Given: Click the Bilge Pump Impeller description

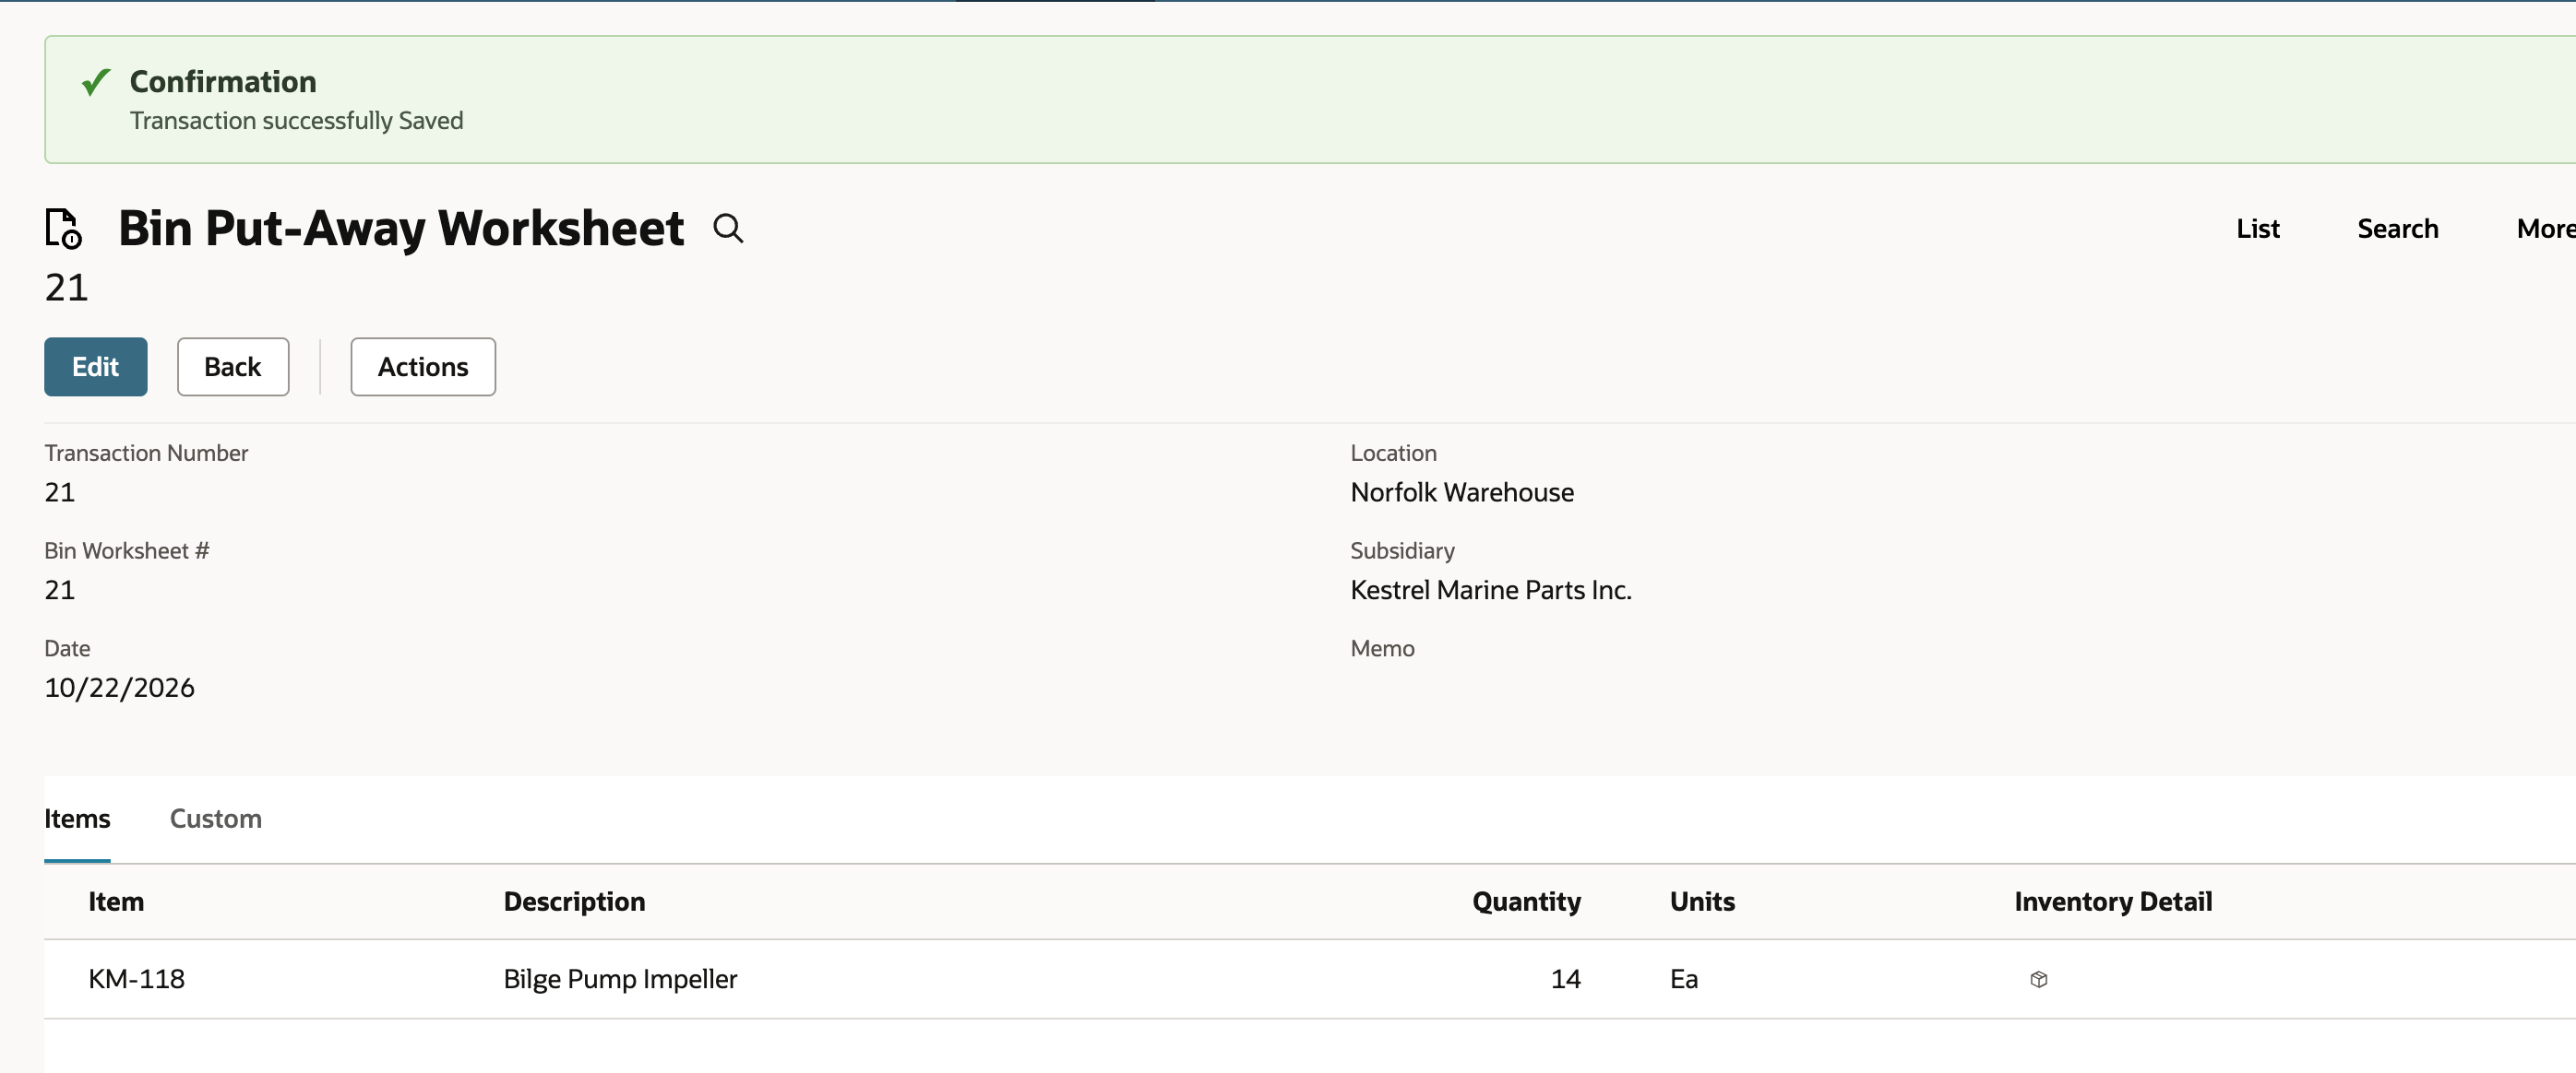Looking at the screenshot, I should point(620,979).
